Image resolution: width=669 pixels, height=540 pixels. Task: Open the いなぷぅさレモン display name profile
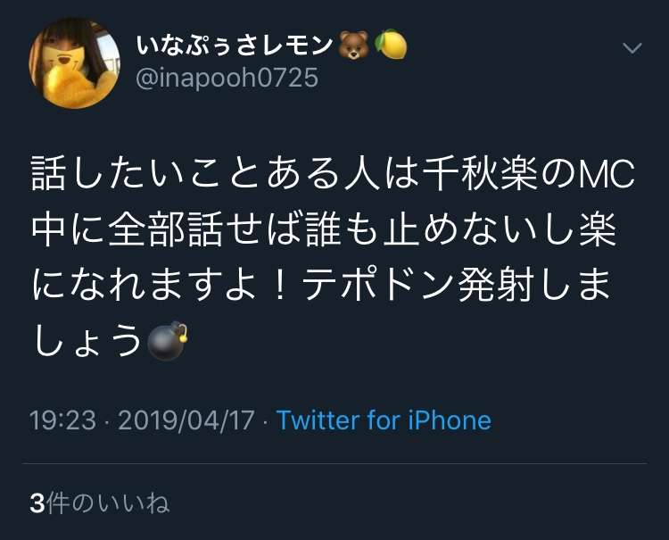coord(235,45)
